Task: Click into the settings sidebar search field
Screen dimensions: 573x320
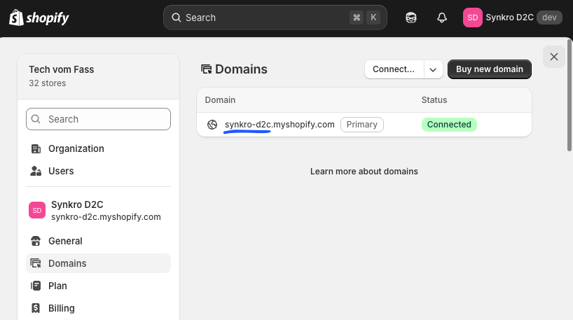Action: click(98, 119)
